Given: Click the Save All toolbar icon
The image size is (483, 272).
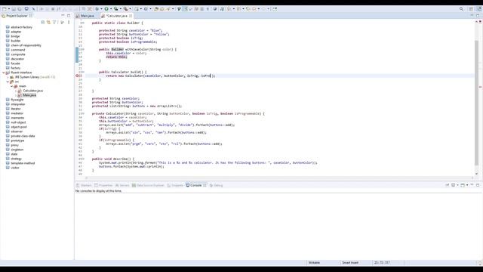Looking at the screenshot, I should 20,9.
